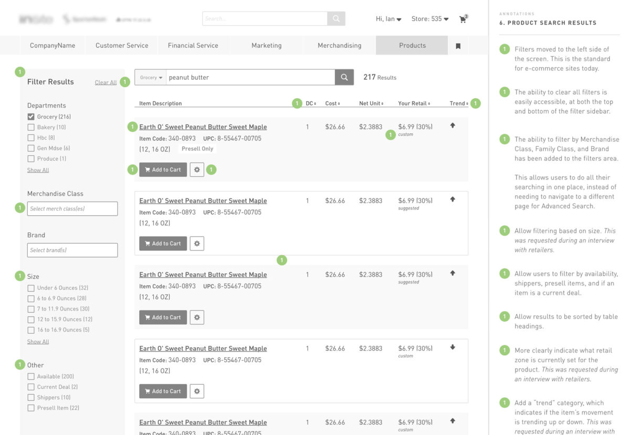The image size is (630, 435).
Task: Open the gear icon on second result row
Action: 197,243
